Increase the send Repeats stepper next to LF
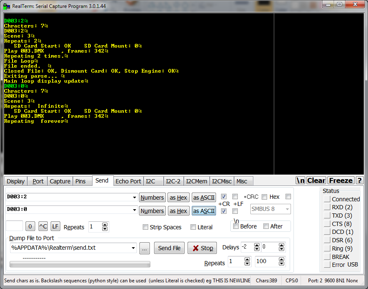 pos(105,225)
